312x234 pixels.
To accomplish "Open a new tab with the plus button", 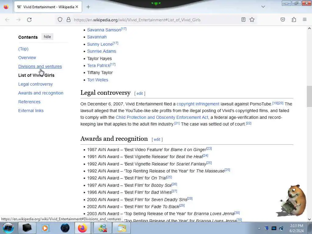I will (x=88, y=7).
